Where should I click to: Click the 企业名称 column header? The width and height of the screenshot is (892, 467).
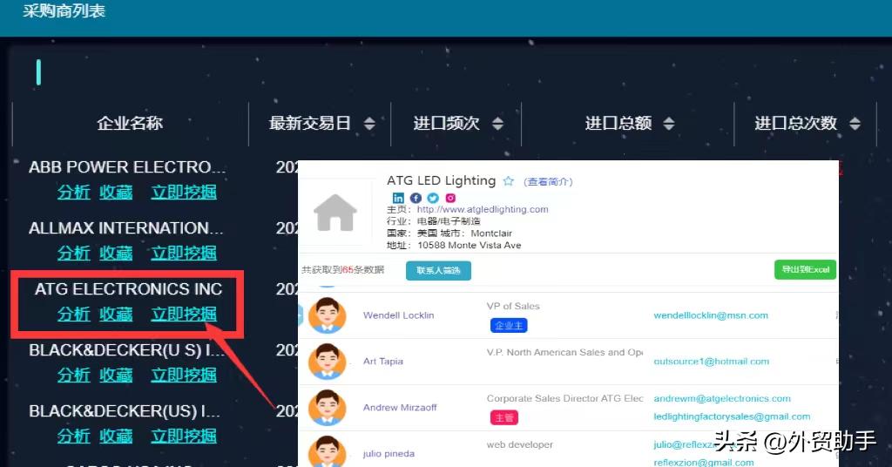click(x=130, y=123)
